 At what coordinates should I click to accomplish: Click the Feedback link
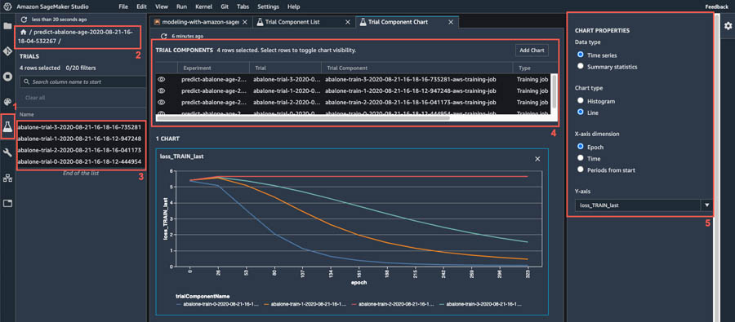pos(717,7)
